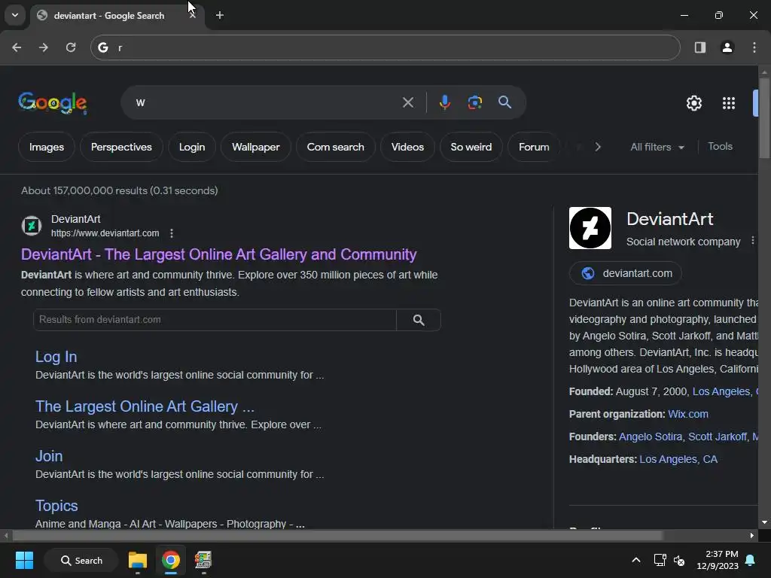Go forward with the browser forward arrow
The height and width of the screenshot is (578, 771).
(x=44, y=47)
